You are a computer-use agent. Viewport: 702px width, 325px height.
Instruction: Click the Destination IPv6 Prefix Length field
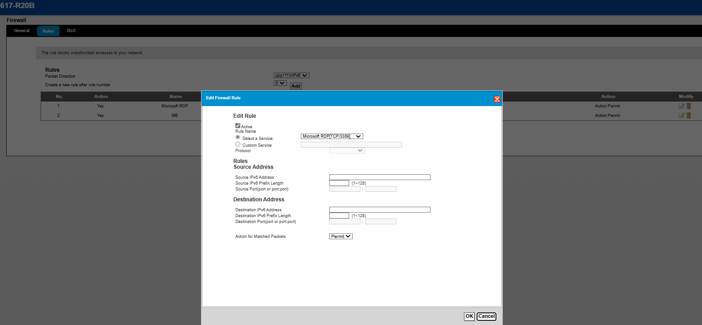tap(339, 216)
